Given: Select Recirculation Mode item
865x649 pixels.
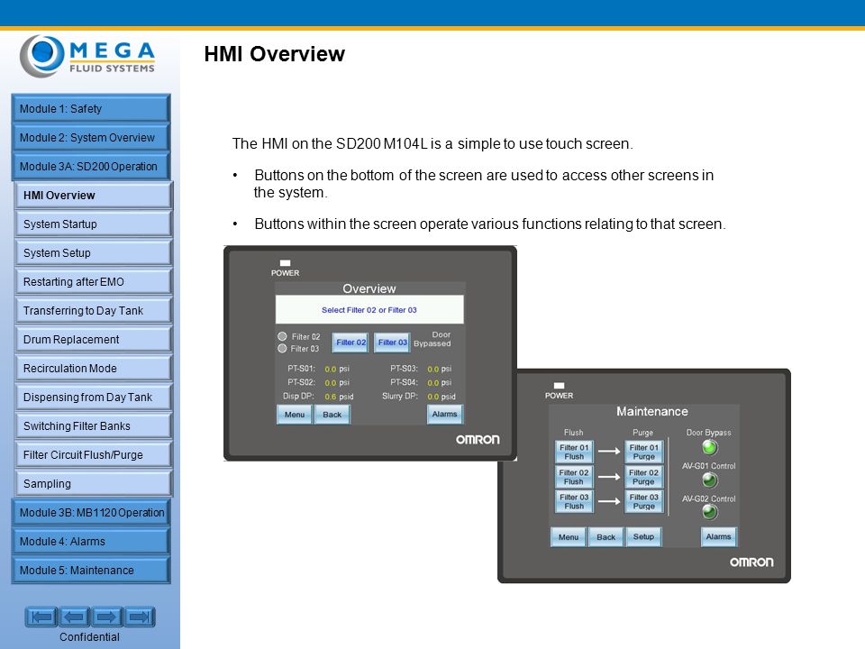Looking at the screenshot, I should (93, 368).
